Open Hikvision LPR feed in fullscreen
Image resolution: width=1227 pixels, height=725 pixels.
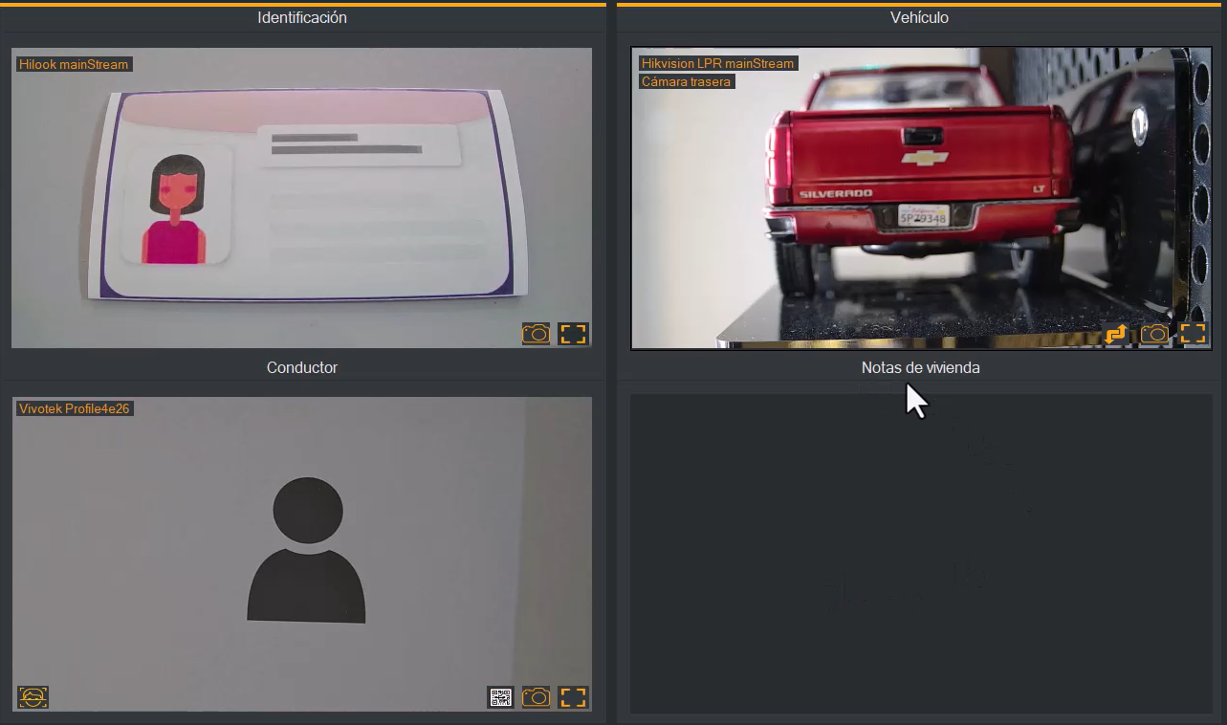click(x=1192, y=334)
